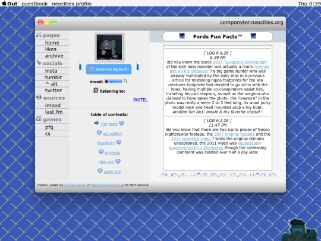Click the Apple logo in the menu bar
321x241 pixels.
(x=4, y=4)
